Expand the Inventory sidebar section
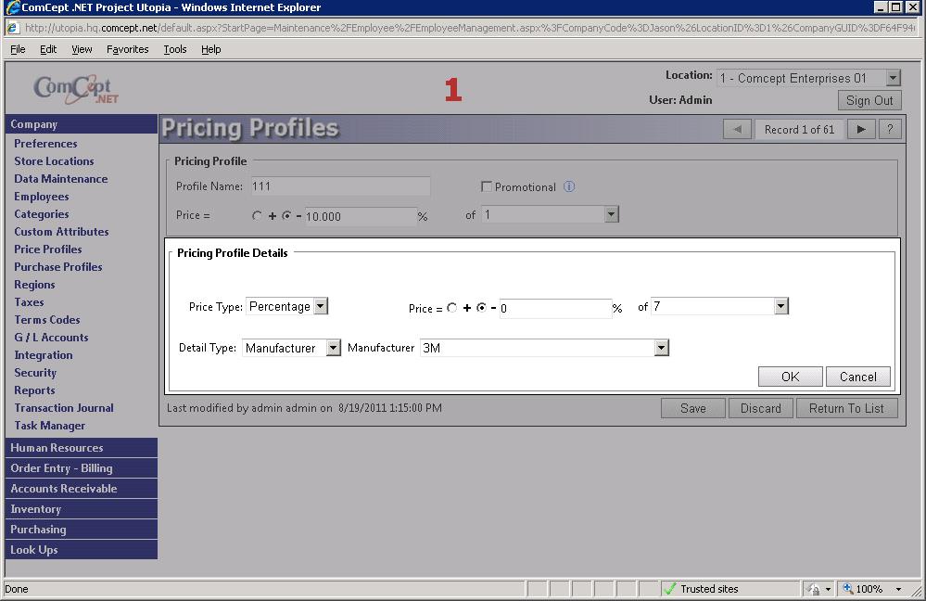This screenshot has height=601, width=926. point(36,509)
